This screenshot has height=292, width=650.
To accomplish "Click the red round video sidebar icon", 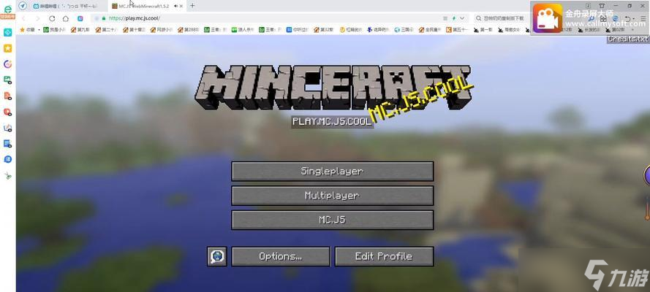I will (7, 112).
